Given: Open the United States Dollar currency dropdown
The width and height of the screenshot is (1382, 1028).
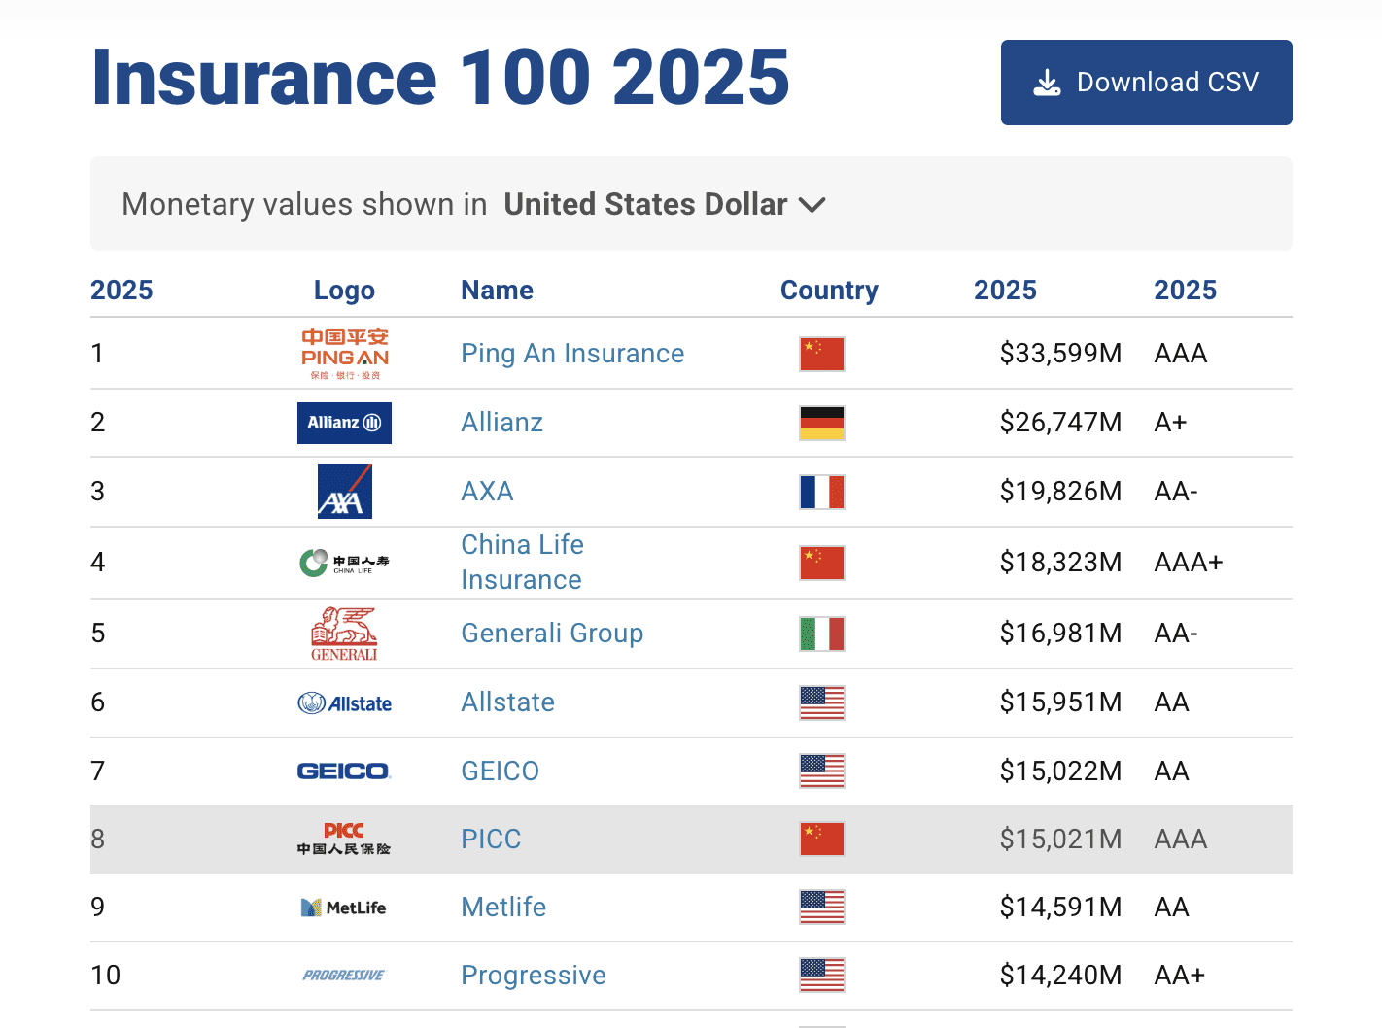Looking at the screenshot, I should (x=645, y=204).
